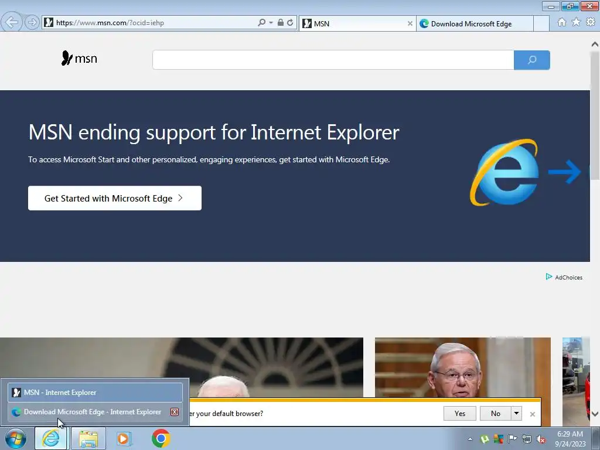This screenshot has height=450, width=600.
Task: Open the Windows Start orb
Action: [x=15, y=438]
